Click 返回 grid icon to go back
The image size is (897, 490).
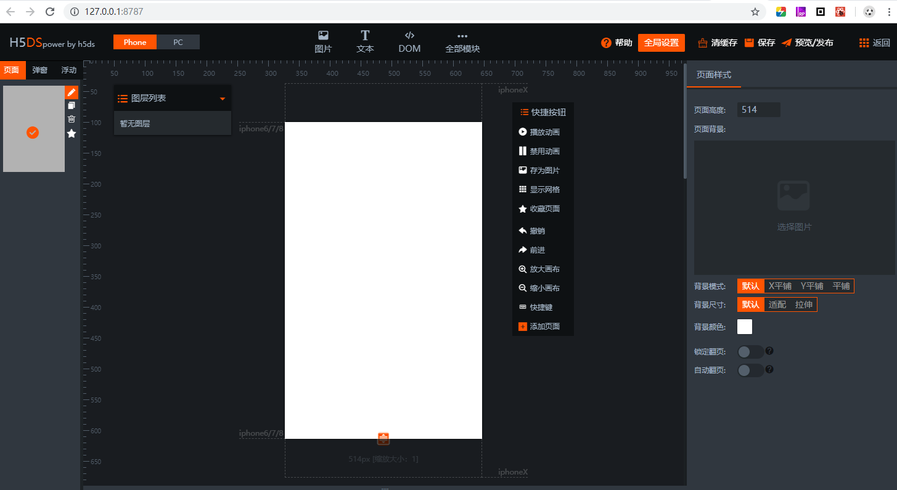pos(864,43)
